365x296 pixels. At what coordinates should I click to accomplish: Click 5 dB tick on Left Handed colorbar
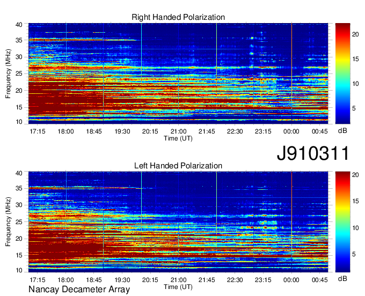[x=354, y=254]
